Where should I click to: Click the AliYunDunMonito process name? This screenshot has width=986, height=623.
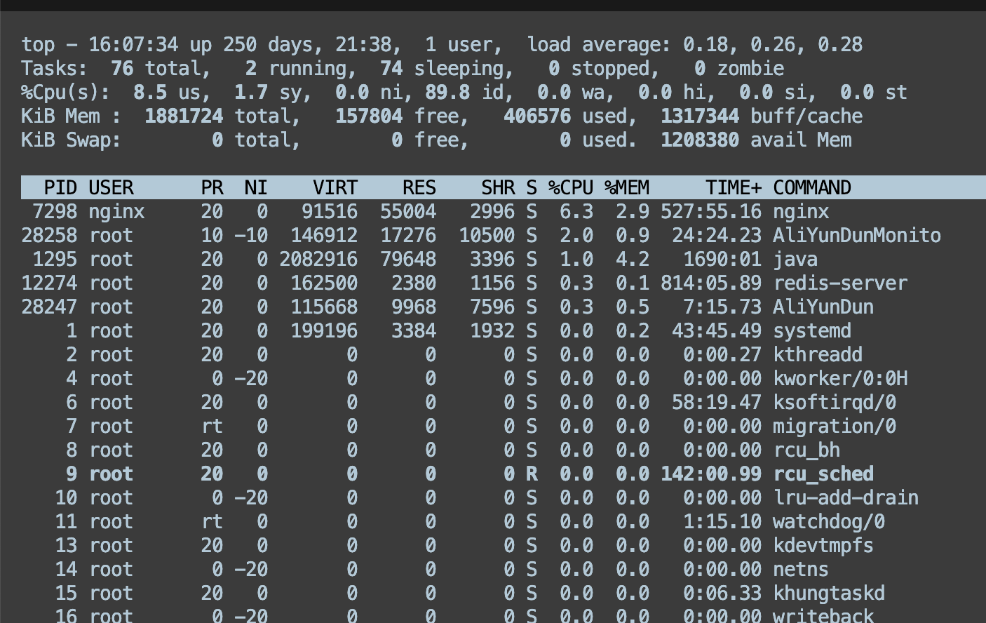(x=856, y=236)
